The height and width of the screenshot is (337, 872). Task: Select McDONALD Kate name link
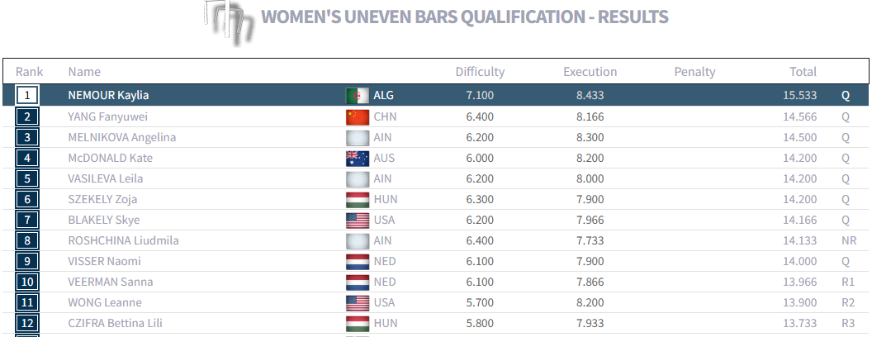[110, 159]
